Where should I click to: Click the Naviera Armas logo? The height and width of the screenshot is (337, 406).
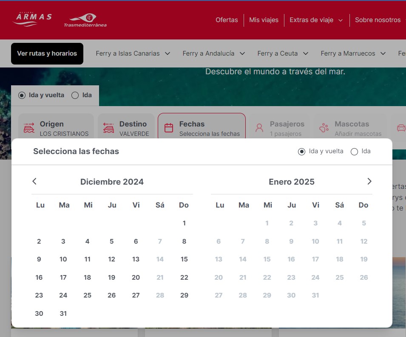point(32,19)
